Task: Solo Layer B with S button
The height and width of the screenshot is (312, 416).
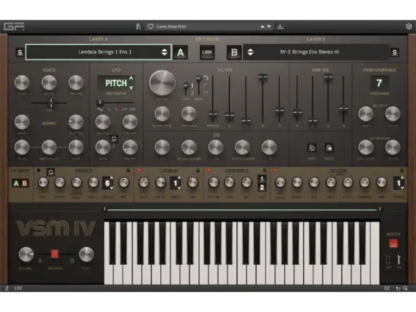Action: [x=395, y=52]
